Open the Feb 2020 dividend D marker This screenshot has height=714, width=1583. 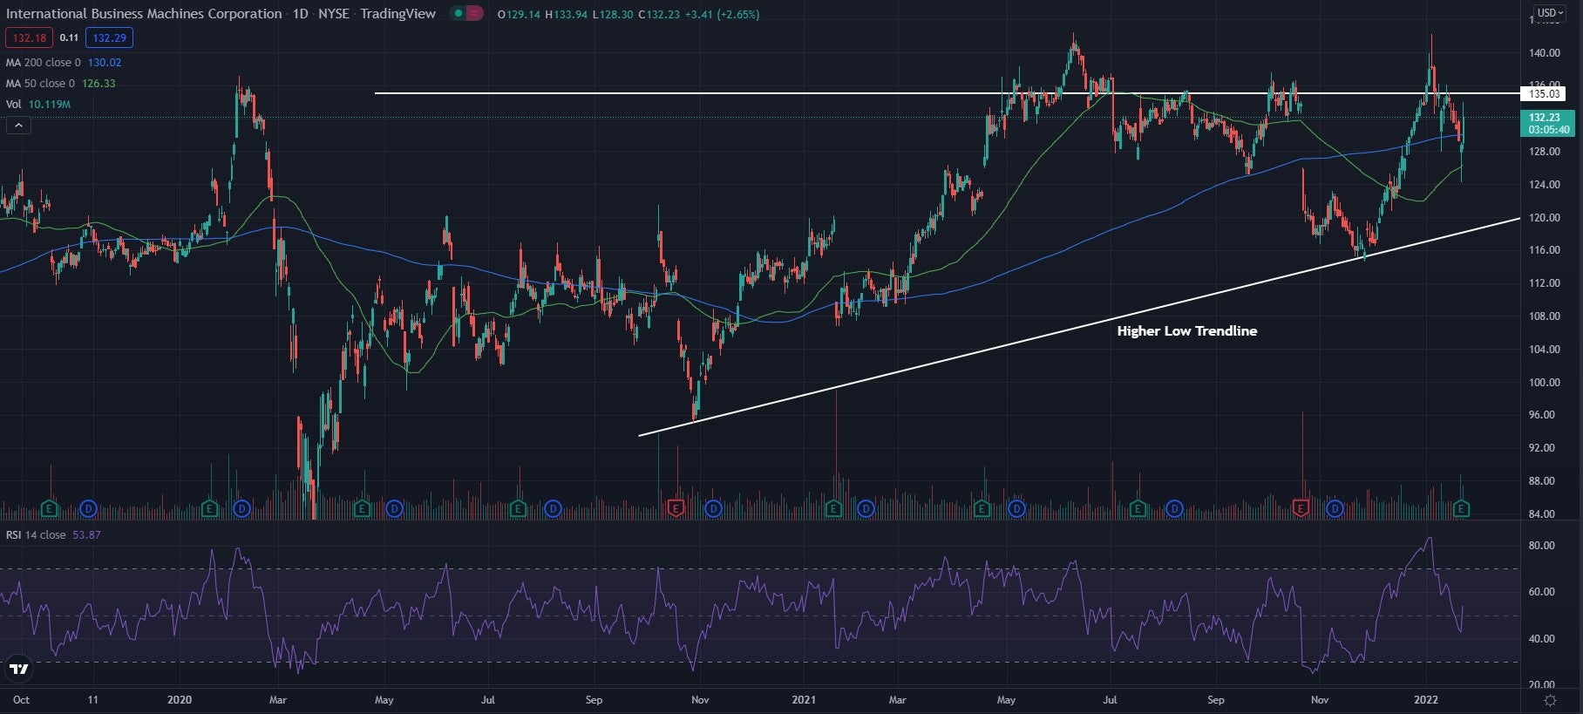click(x=241, y=508)
